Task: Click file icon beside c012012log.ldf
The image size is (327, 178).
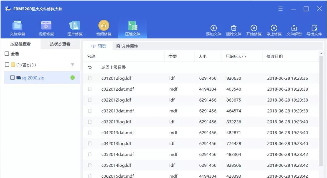Action: pos(90,78)
